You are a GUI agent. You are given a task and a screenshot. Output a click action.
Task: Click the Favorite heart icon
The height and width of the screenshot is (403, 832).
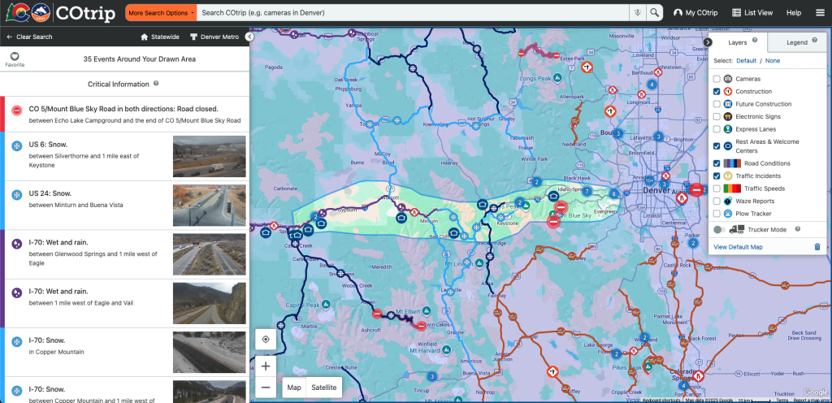[x=14, y=56]
